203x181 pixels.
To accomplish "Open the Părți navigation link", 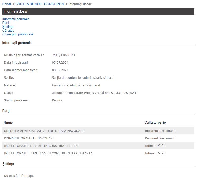I will coord(6,23).
